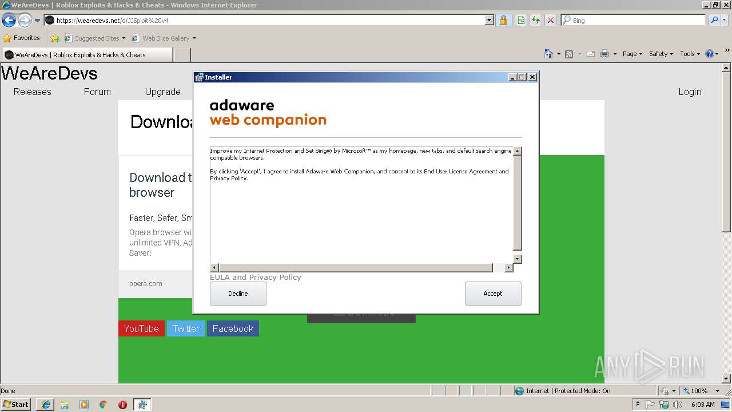Click the opera.com link text
The image size is (732, 412).
click(145, 283)
